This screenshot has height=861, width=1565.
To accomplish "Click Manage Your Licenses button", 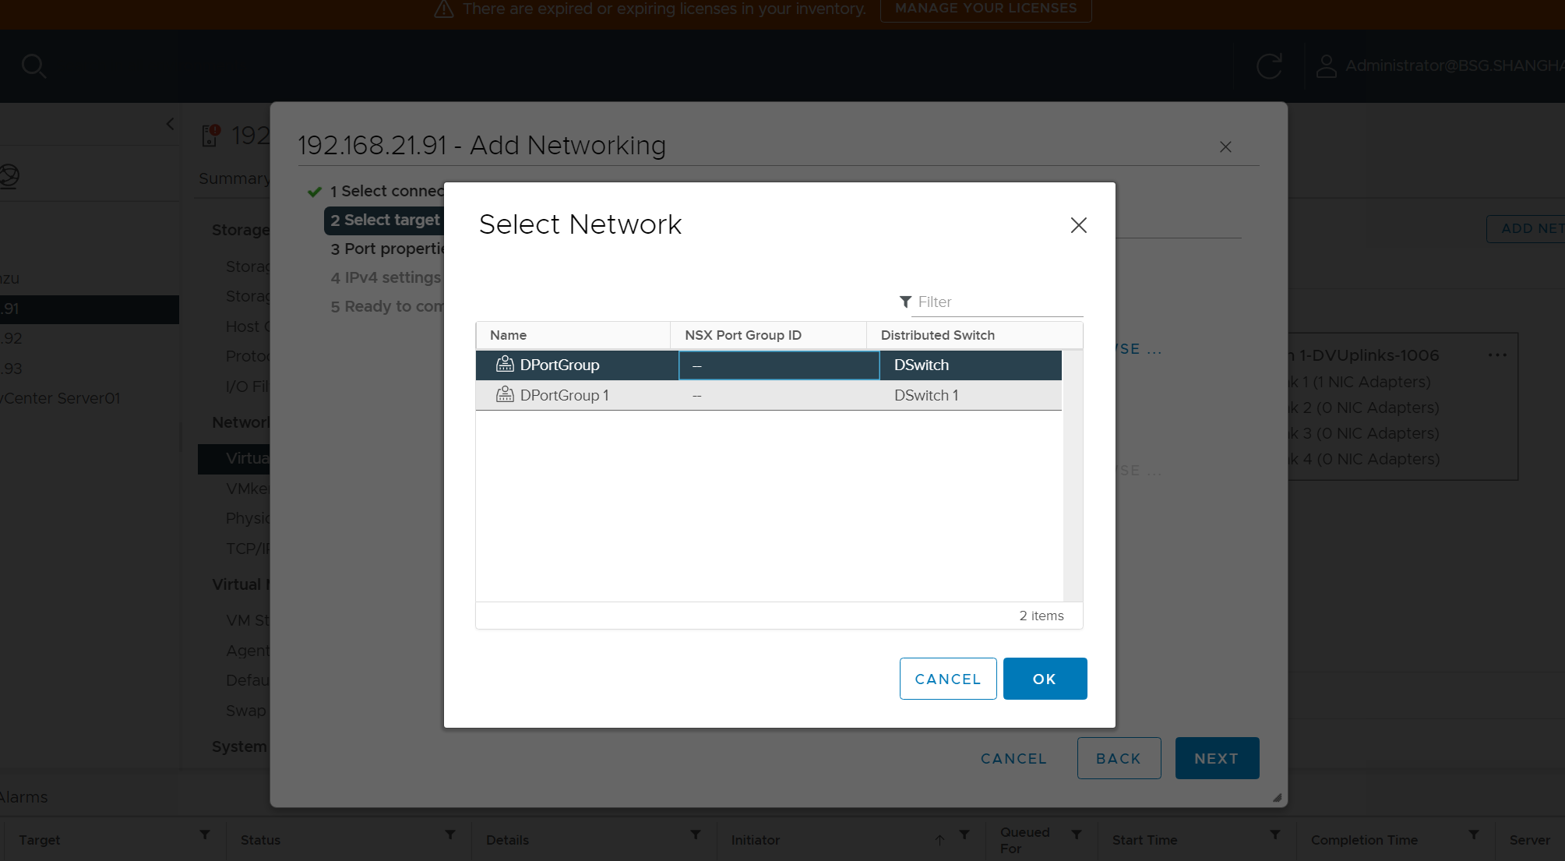I will tap(985, 9).
